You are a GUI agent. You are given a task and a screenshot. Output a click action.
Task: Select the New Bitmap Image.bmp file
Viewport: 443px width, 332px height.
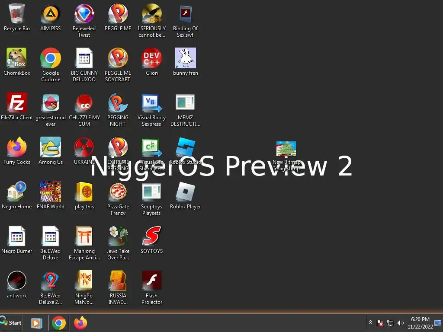[x=286, y=156]
